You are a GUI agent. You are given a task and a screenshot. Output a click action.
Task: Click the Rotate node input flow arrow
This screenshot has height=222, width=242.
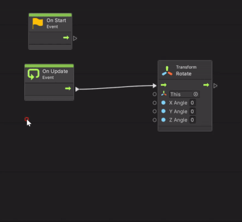tap(163, 85)
